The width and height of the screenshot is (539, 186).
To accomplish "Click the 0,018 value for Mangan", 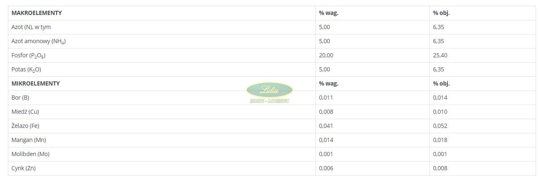I will pyautogui.click(x=440, y=140).
